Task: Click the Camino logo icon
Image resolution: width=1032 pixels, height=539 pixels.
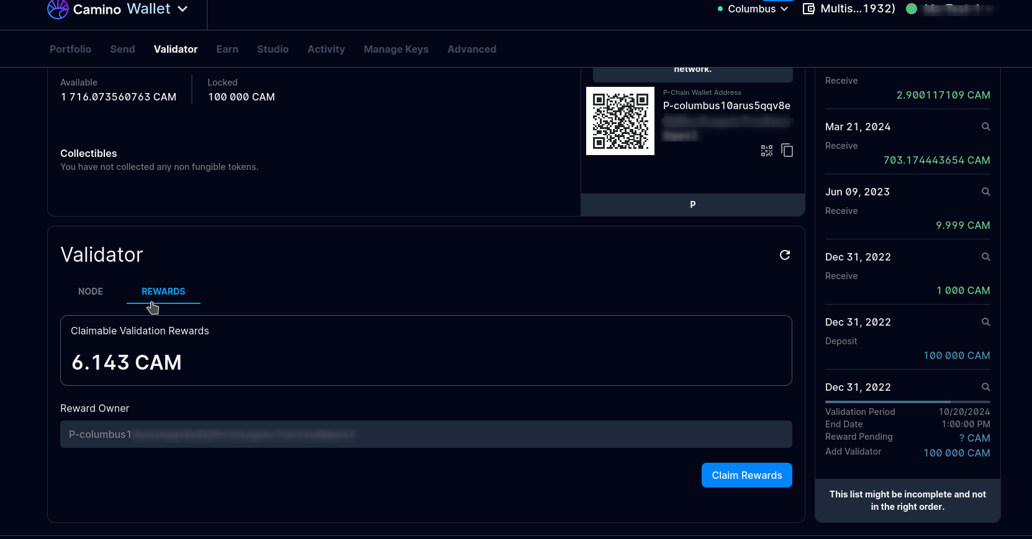Action: (x=58, y=9)
